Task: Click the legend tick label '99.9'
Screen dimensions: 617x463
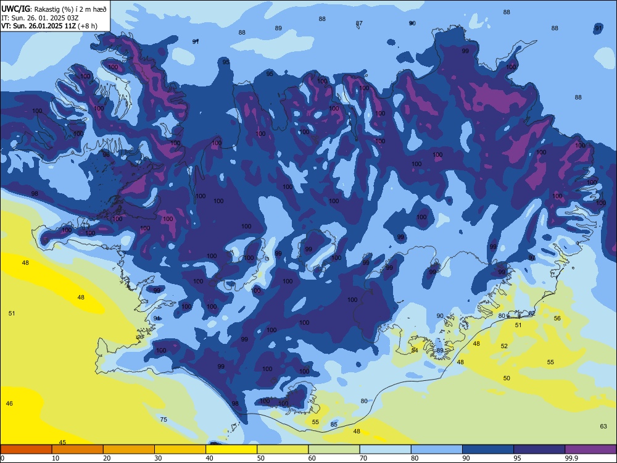Action: 571,458
